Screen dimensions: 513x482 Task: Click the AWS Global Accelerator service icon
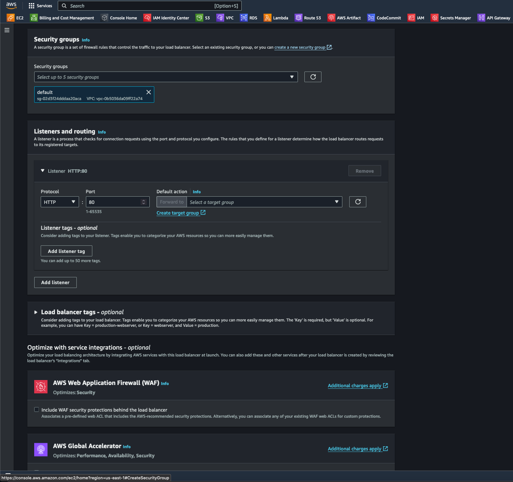tap(41, 450)
